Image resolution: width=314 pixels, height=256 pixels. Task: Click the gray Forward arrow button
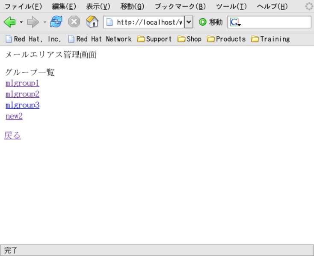[x=33, y=22]
